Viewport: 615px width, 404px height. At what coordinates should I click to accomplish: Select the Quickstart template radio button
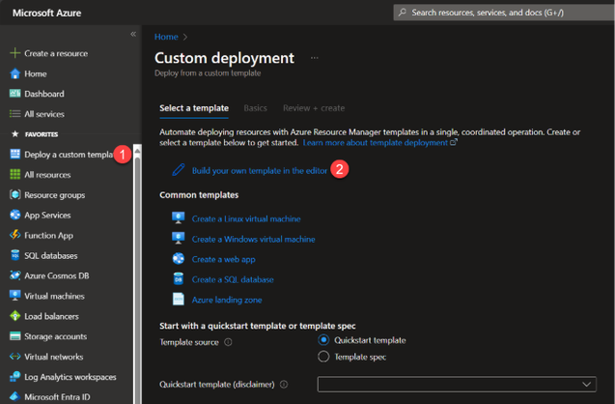[323, 340]
